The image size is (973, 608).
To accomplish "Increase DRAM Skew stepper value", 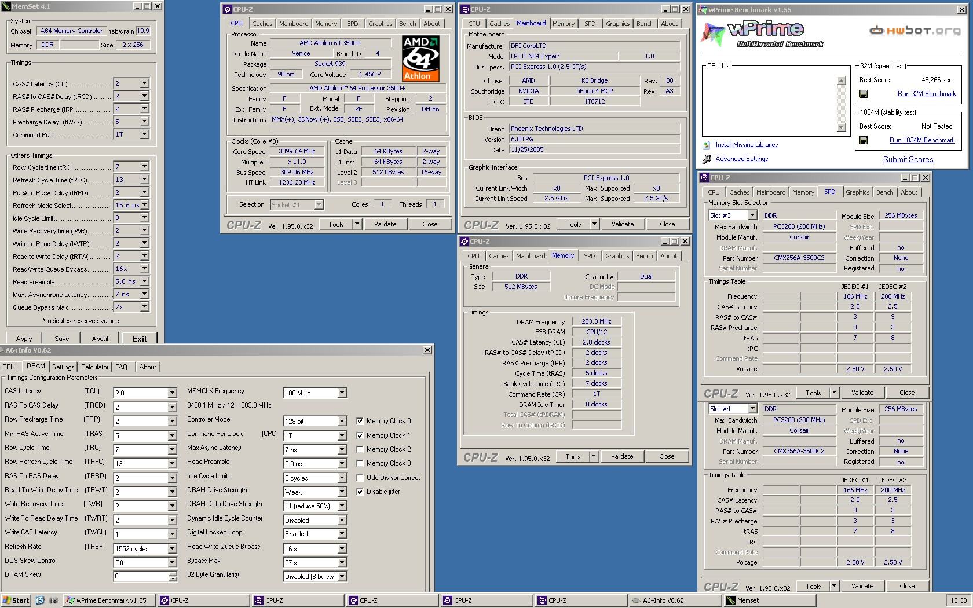I will point(172,574).
